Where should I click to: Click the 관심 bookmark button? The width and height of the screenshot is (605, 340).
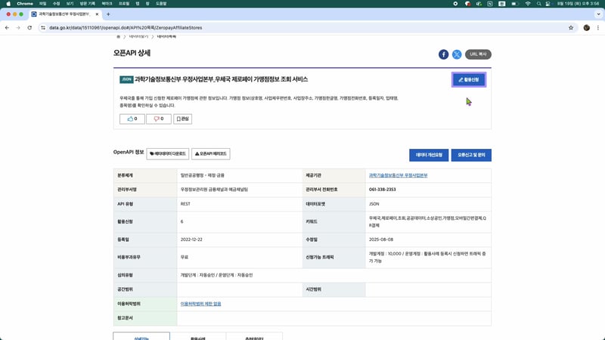[x=182, y=119]
